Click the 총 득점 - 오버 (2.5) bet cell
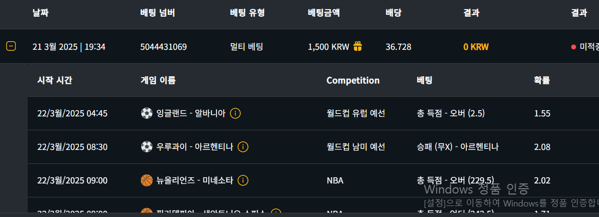Screen dimensions: 599x217 click(451, 114)
